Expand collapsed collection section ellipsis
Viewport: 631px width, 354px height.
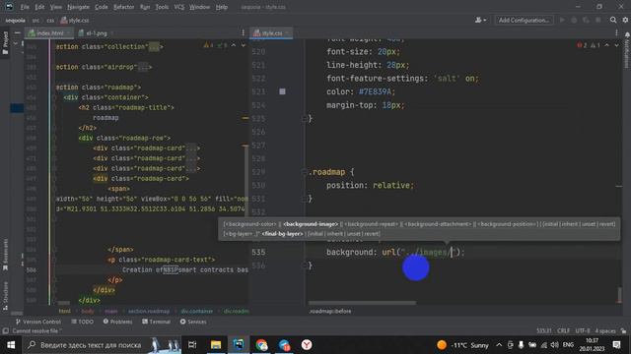[154, 46]
